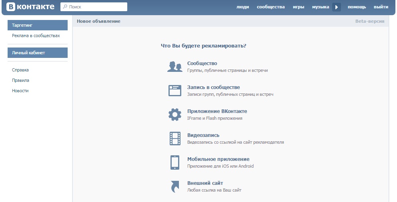Click text Видеозапись со ссылкой на сайт рекламодателя

tap(235, 142)
